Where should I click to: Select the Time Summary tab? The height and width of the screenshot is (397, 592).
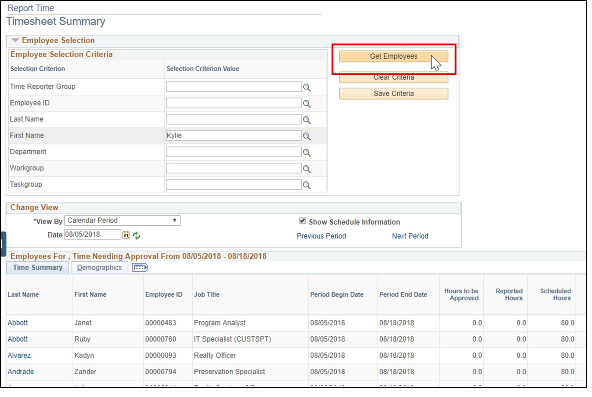[38, 267]
